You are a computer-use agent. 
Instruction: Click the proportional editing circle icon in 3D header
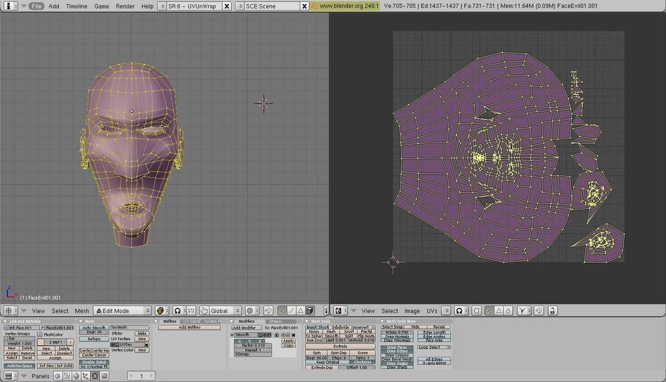click(x=250, y=310)
